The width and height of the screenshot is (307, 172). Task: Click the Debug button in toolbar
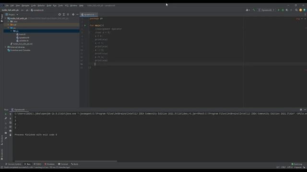pos(283,10)
